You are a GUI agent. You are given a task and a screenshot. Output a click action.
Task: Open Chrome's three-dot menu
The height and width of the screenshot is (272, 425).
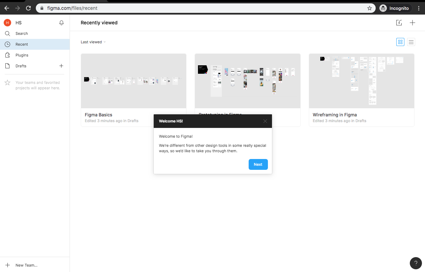419,8
